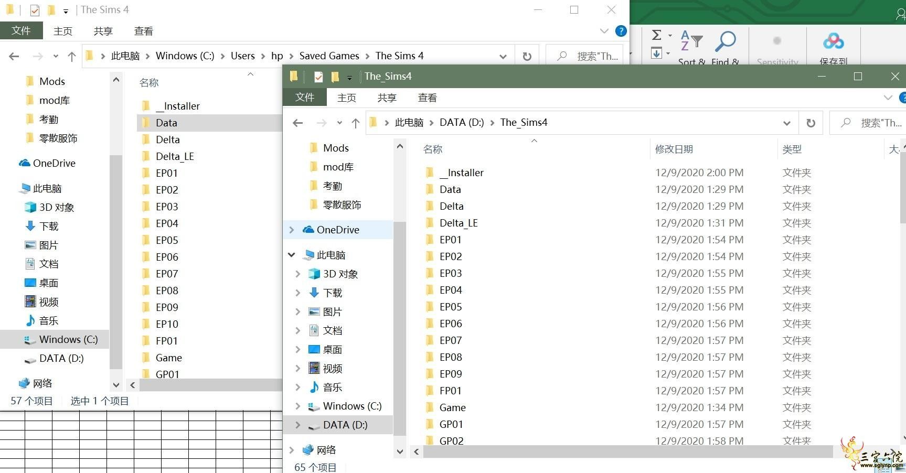Select Mods folder in The_Sims4 quick access
Image resolution: width=906 pixels, height=473 pixels.
click(336, 148)
